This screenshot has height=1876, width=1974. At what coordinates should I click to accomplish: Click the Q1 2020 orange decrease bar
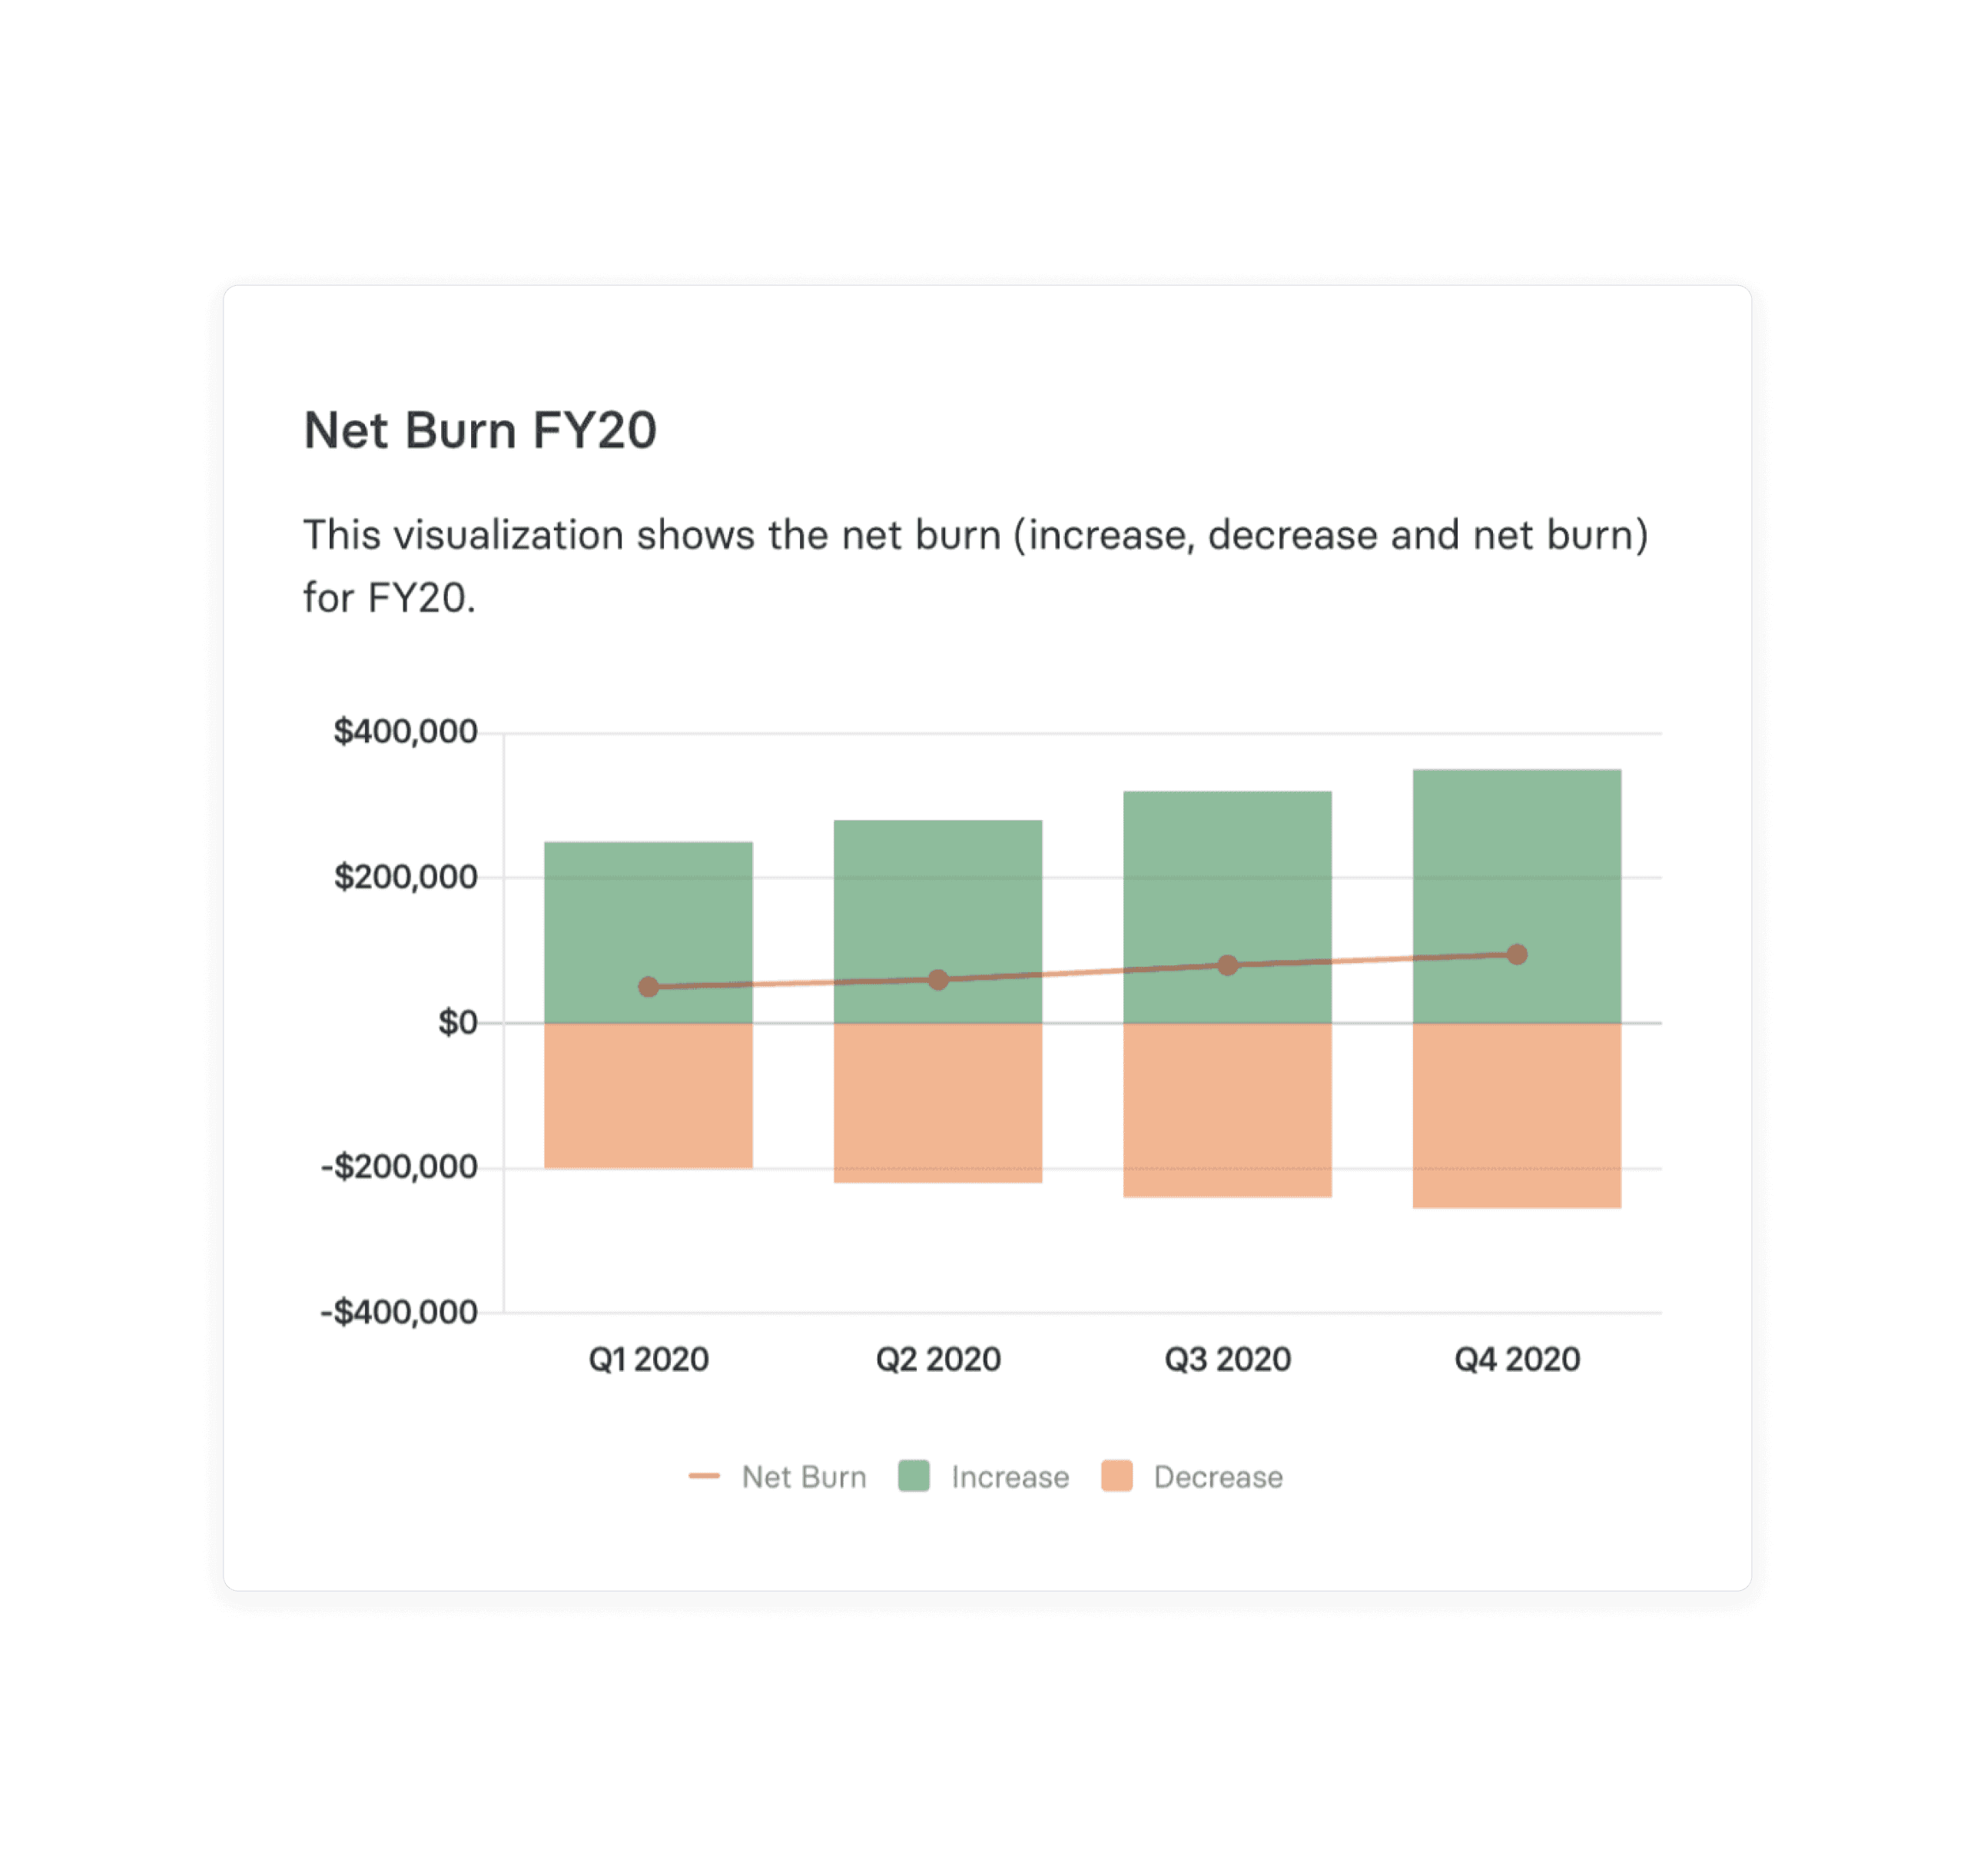(x=649, y=1095)
